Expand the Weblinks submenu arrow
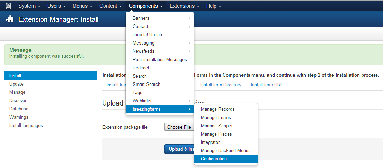The image size is (383, 168). coord(189,101)
